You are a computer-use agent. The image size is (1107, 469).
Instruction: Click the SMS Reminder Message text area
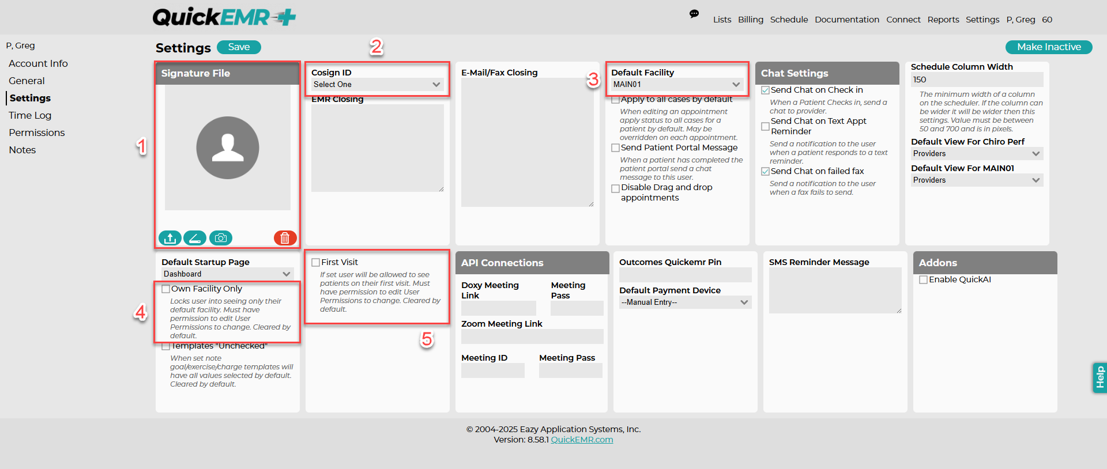pyautogui.click(x=835, y=290)
